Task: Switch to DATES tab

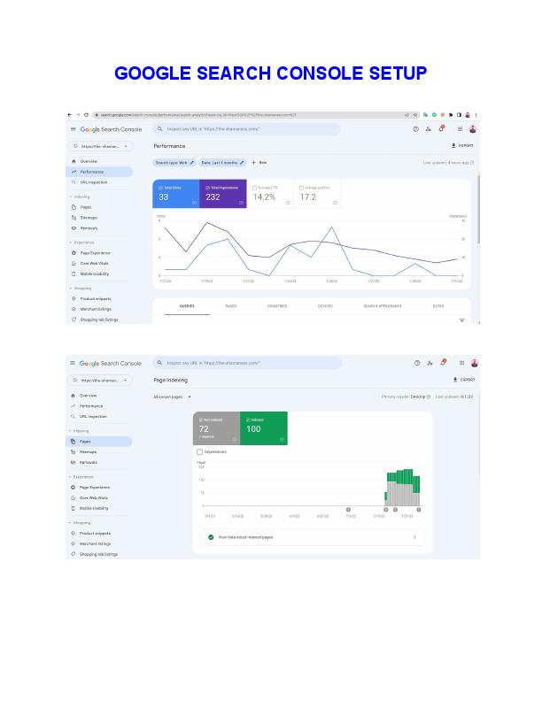Action: click(438, 306)
